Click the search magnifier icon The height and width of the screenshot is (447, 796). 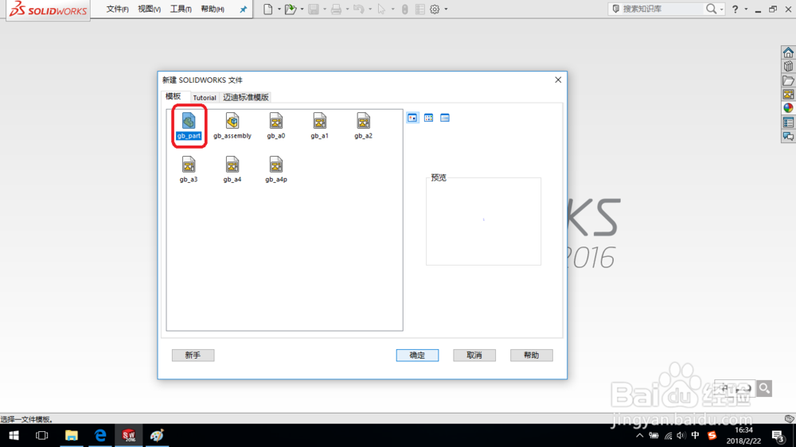click(711, 9)
